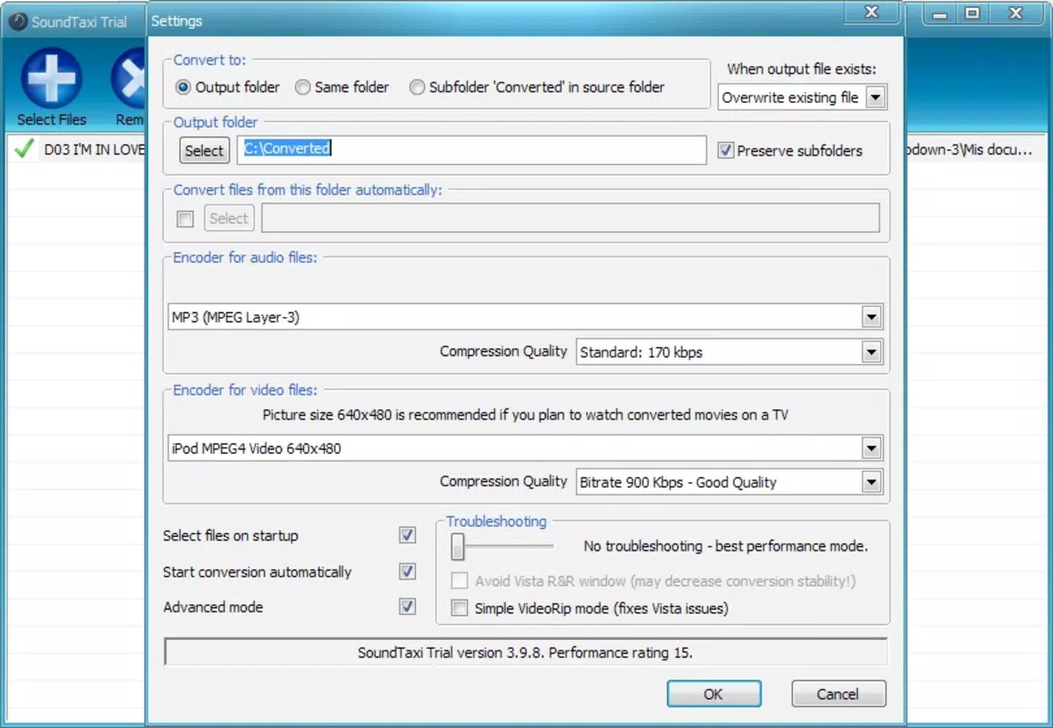
Task: Choose the Same folder radio option
Action: point(303,87)
